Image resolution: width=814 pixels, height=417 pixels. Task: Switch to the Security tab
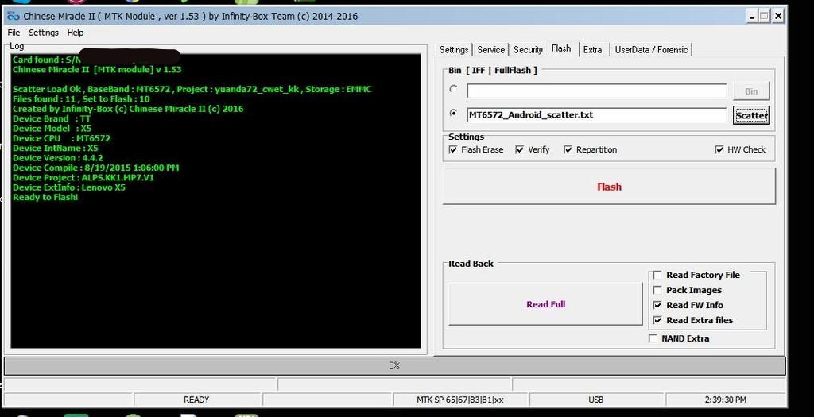pyautogui.click(x=528, y=50)
